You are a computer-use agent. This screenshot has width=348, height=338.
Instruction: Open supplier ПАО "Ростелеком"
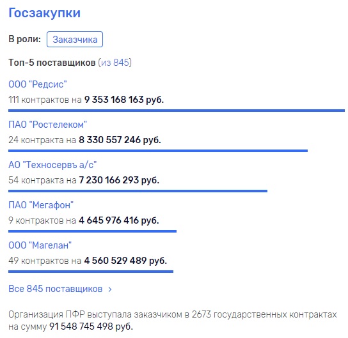(x=47, y=125)
